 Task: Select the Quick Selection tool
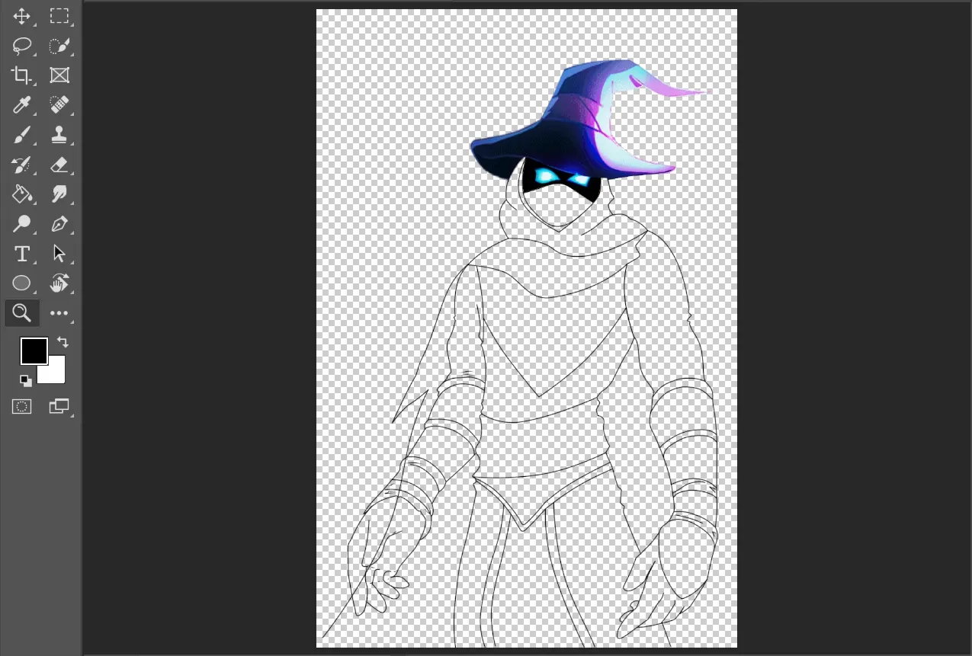click(x=59, y=46)
